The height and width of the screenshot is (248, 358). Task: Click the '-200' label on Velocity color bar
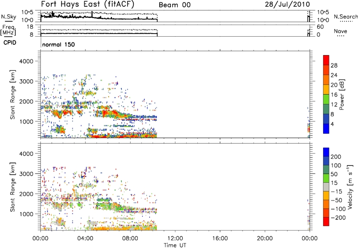338,218
